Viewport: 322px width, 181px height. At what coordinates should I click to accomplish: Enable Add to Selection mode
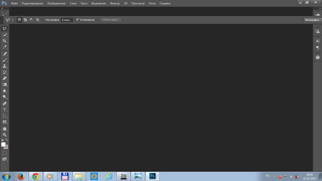coord(25,20)
